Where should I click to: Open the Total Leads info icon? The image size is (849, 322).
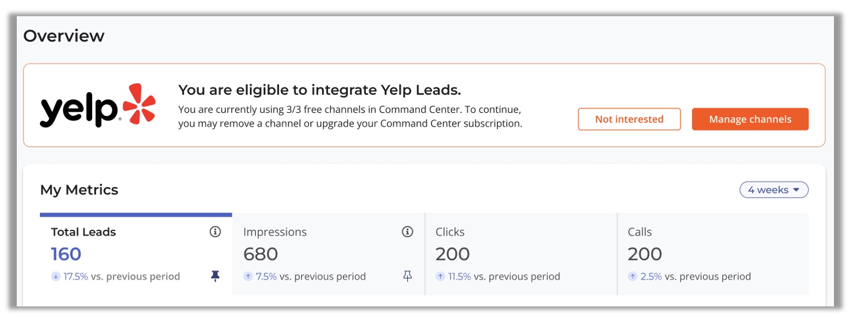click(x=215, y=232)
